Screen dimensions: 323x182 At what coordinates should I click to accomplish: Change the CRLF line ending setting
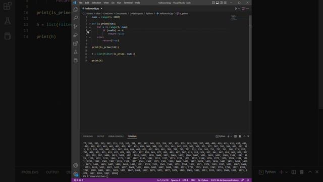pyautogui.click(x=193, y=180)
